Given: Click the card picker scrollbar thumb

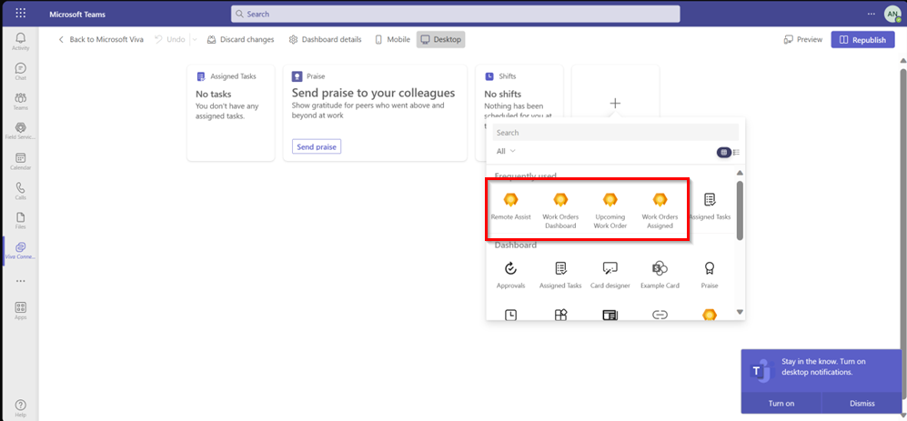Looking at the screenshot, I should click(740, 211).
